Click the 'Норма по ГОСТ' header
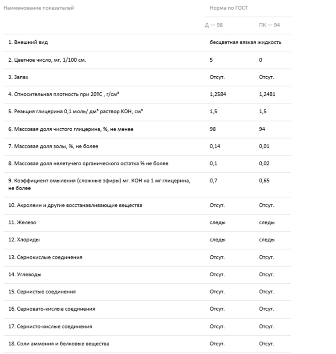Screen dimensions: 336x354 click(x=229, y=8)
